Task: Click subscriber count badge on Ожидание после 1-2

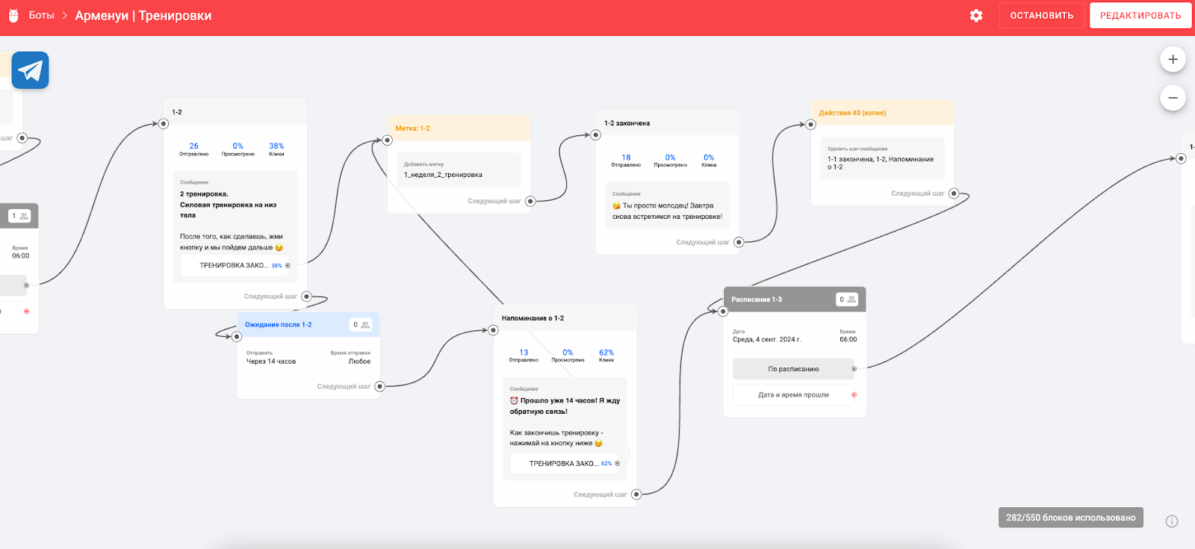Action: coord(361,325)
